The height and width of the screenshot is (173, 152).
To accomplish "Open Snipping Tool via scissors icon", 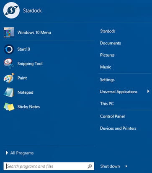I will tap(9, 63).
